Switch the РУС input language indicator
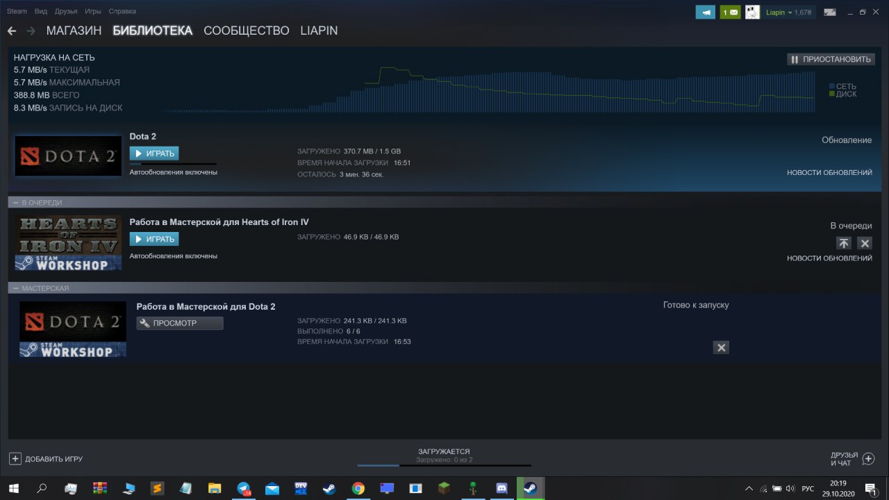 coord(808,488)
